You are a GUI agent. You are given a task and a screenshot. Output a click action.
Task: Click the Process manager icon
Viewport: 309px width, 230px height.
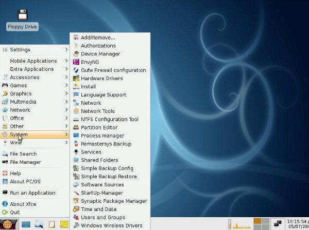76,136
